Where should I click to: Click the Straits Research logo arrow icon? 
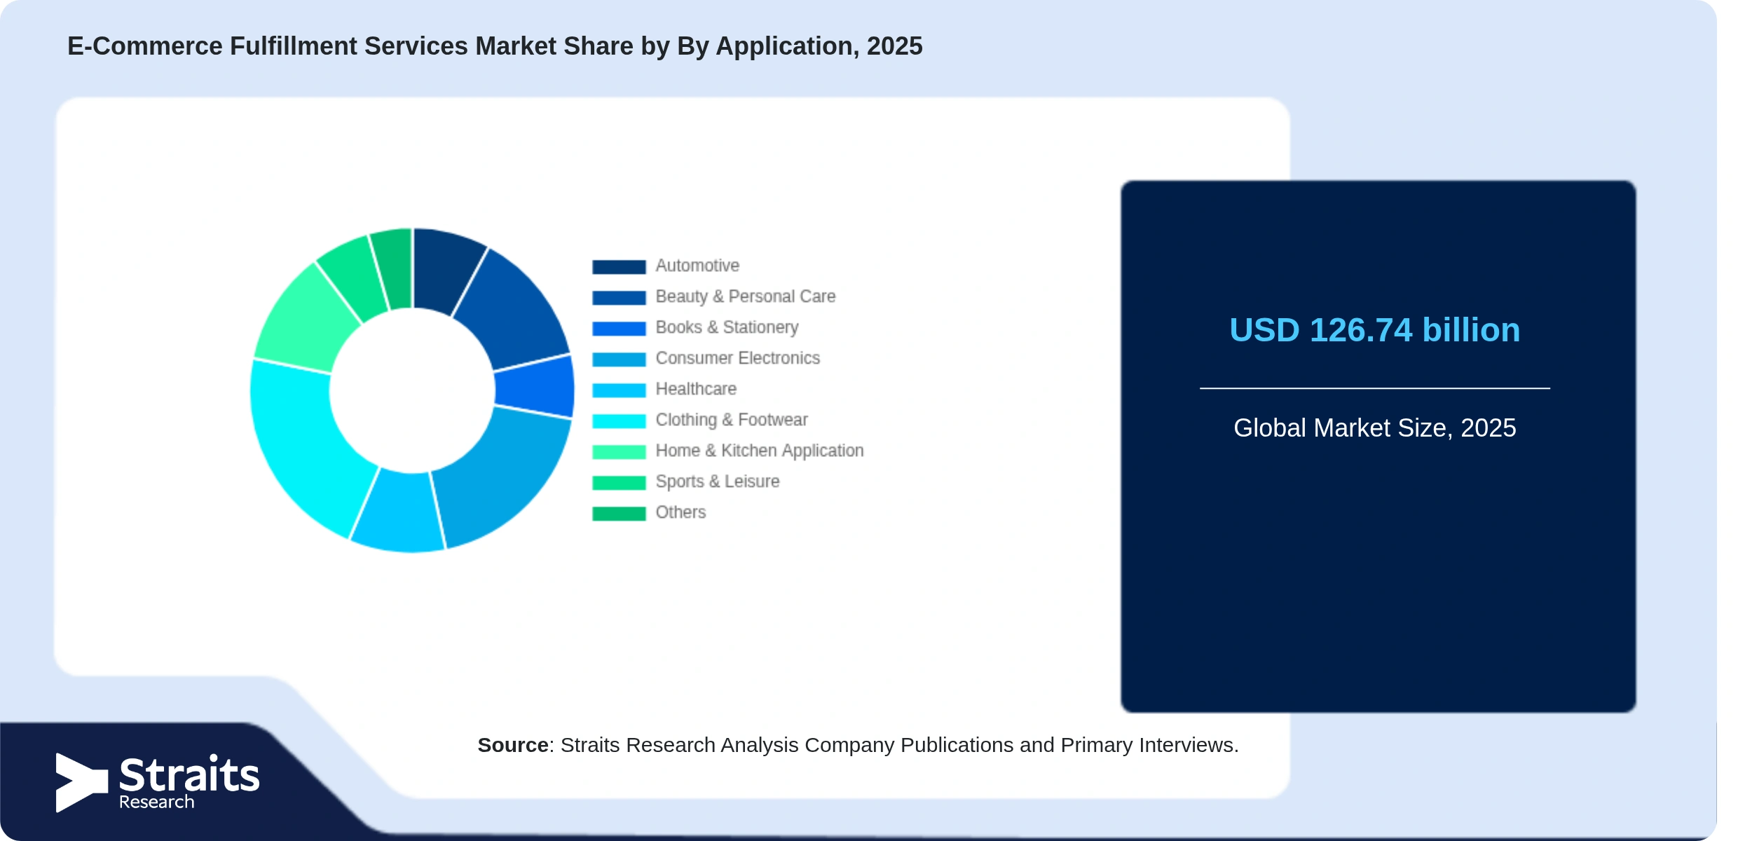(82, 782)
